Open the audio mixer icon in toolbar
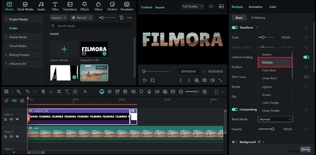The height and width of the screenshot is (155, 316). [x=157, y=92]
